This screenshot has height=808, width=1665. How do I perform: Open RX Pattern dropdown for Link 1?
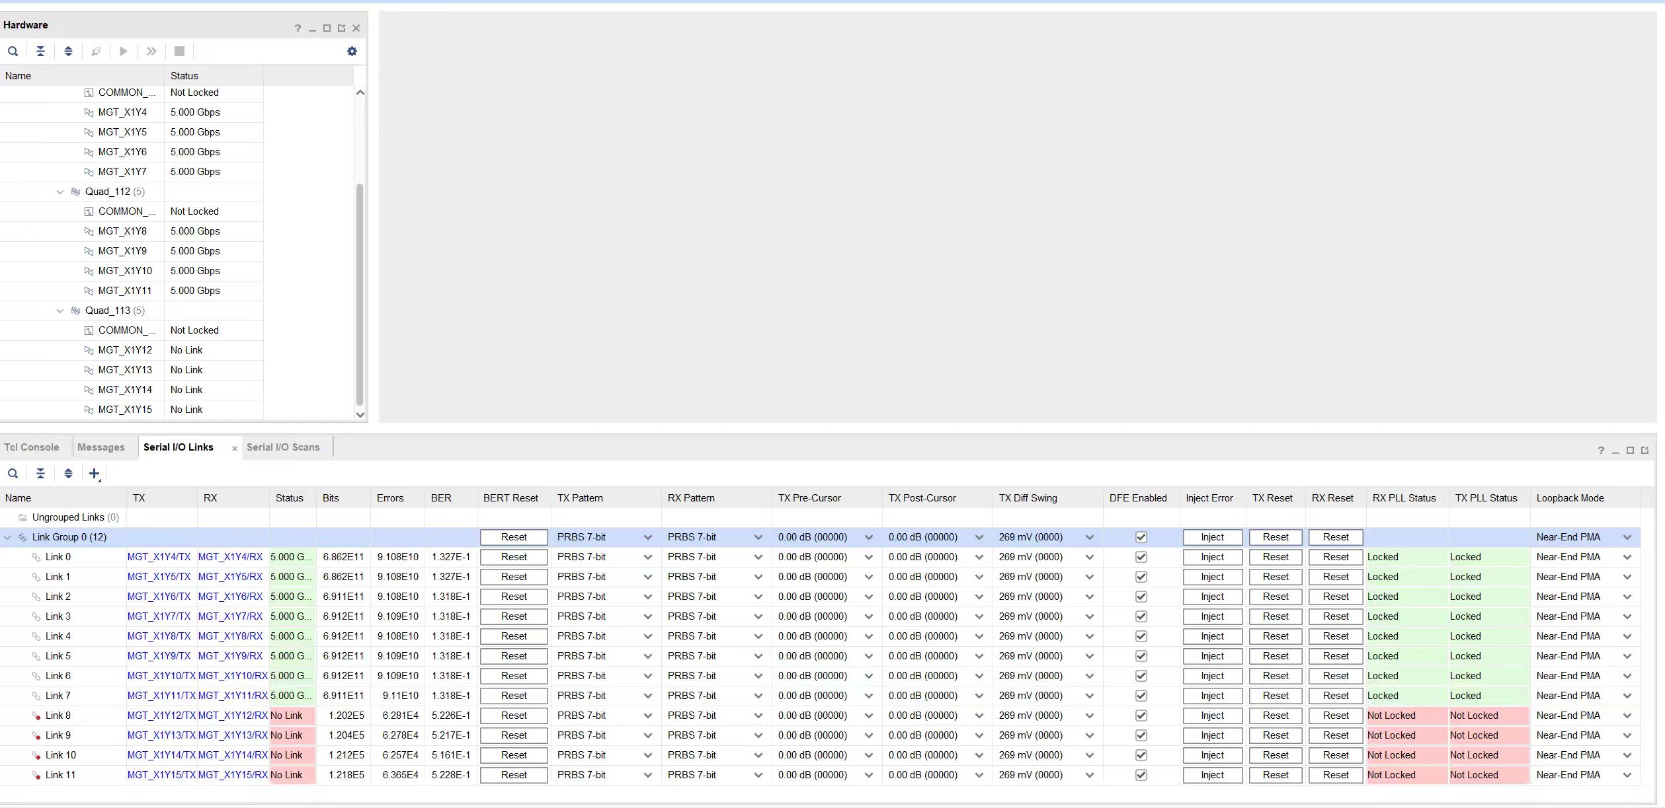758,577
